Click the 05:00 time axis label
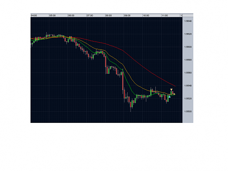Image resolution: width=228 pixels, height=171 pixels. 53,16
